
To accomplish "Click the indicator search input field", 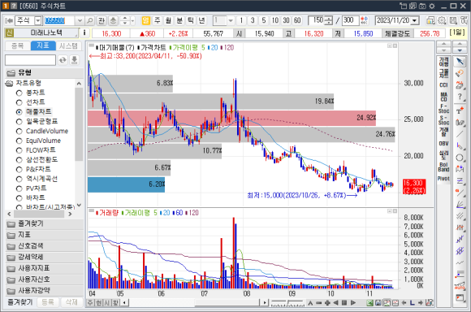I will tap(30, 60).
